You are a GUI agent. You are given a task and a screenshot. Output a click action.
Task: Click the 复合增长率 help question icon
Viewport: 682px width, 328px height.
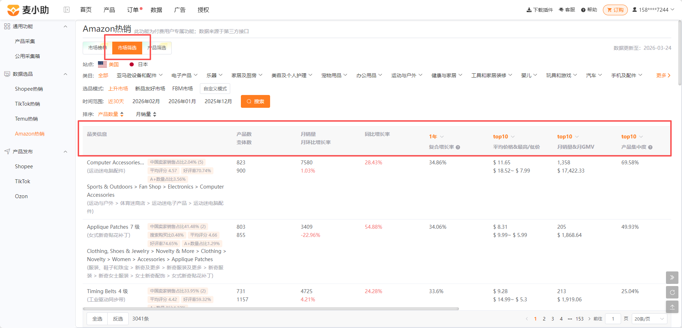[458, 147]
